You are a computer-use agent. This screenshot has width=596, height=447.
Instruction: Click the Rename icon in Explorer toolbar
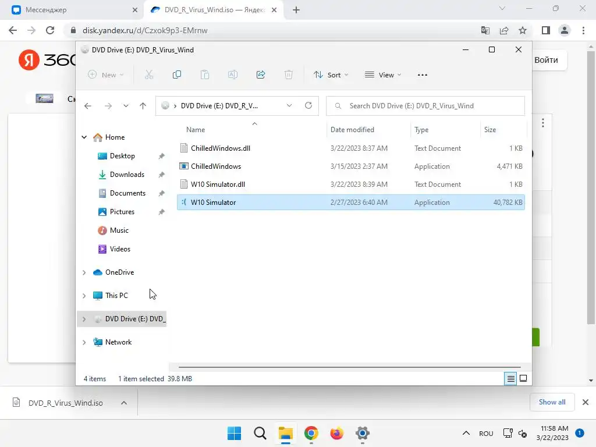pyautogui.click(x=233, y=75)
